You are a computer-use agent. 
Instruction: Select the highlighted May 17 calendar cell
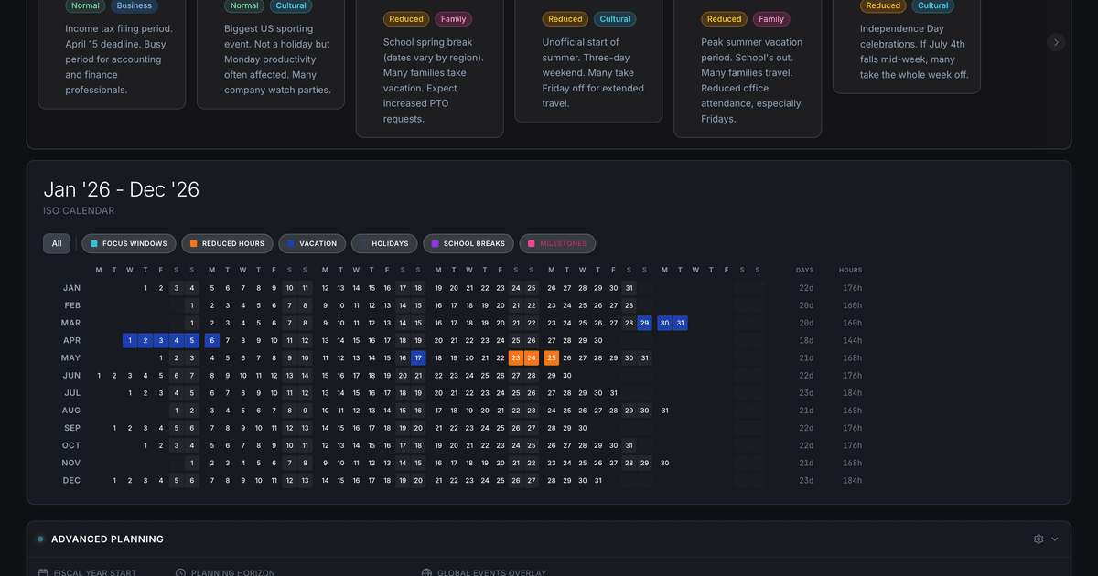click(x=418, y=357)
